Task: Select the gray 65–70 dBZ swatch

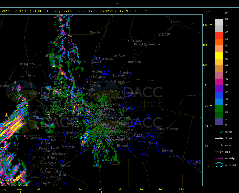Action: [x=219, y=29]
